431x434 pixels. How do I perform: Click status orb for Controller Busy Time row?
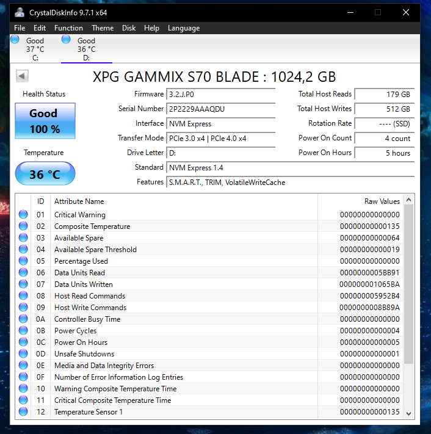click(x=23, y=319)
